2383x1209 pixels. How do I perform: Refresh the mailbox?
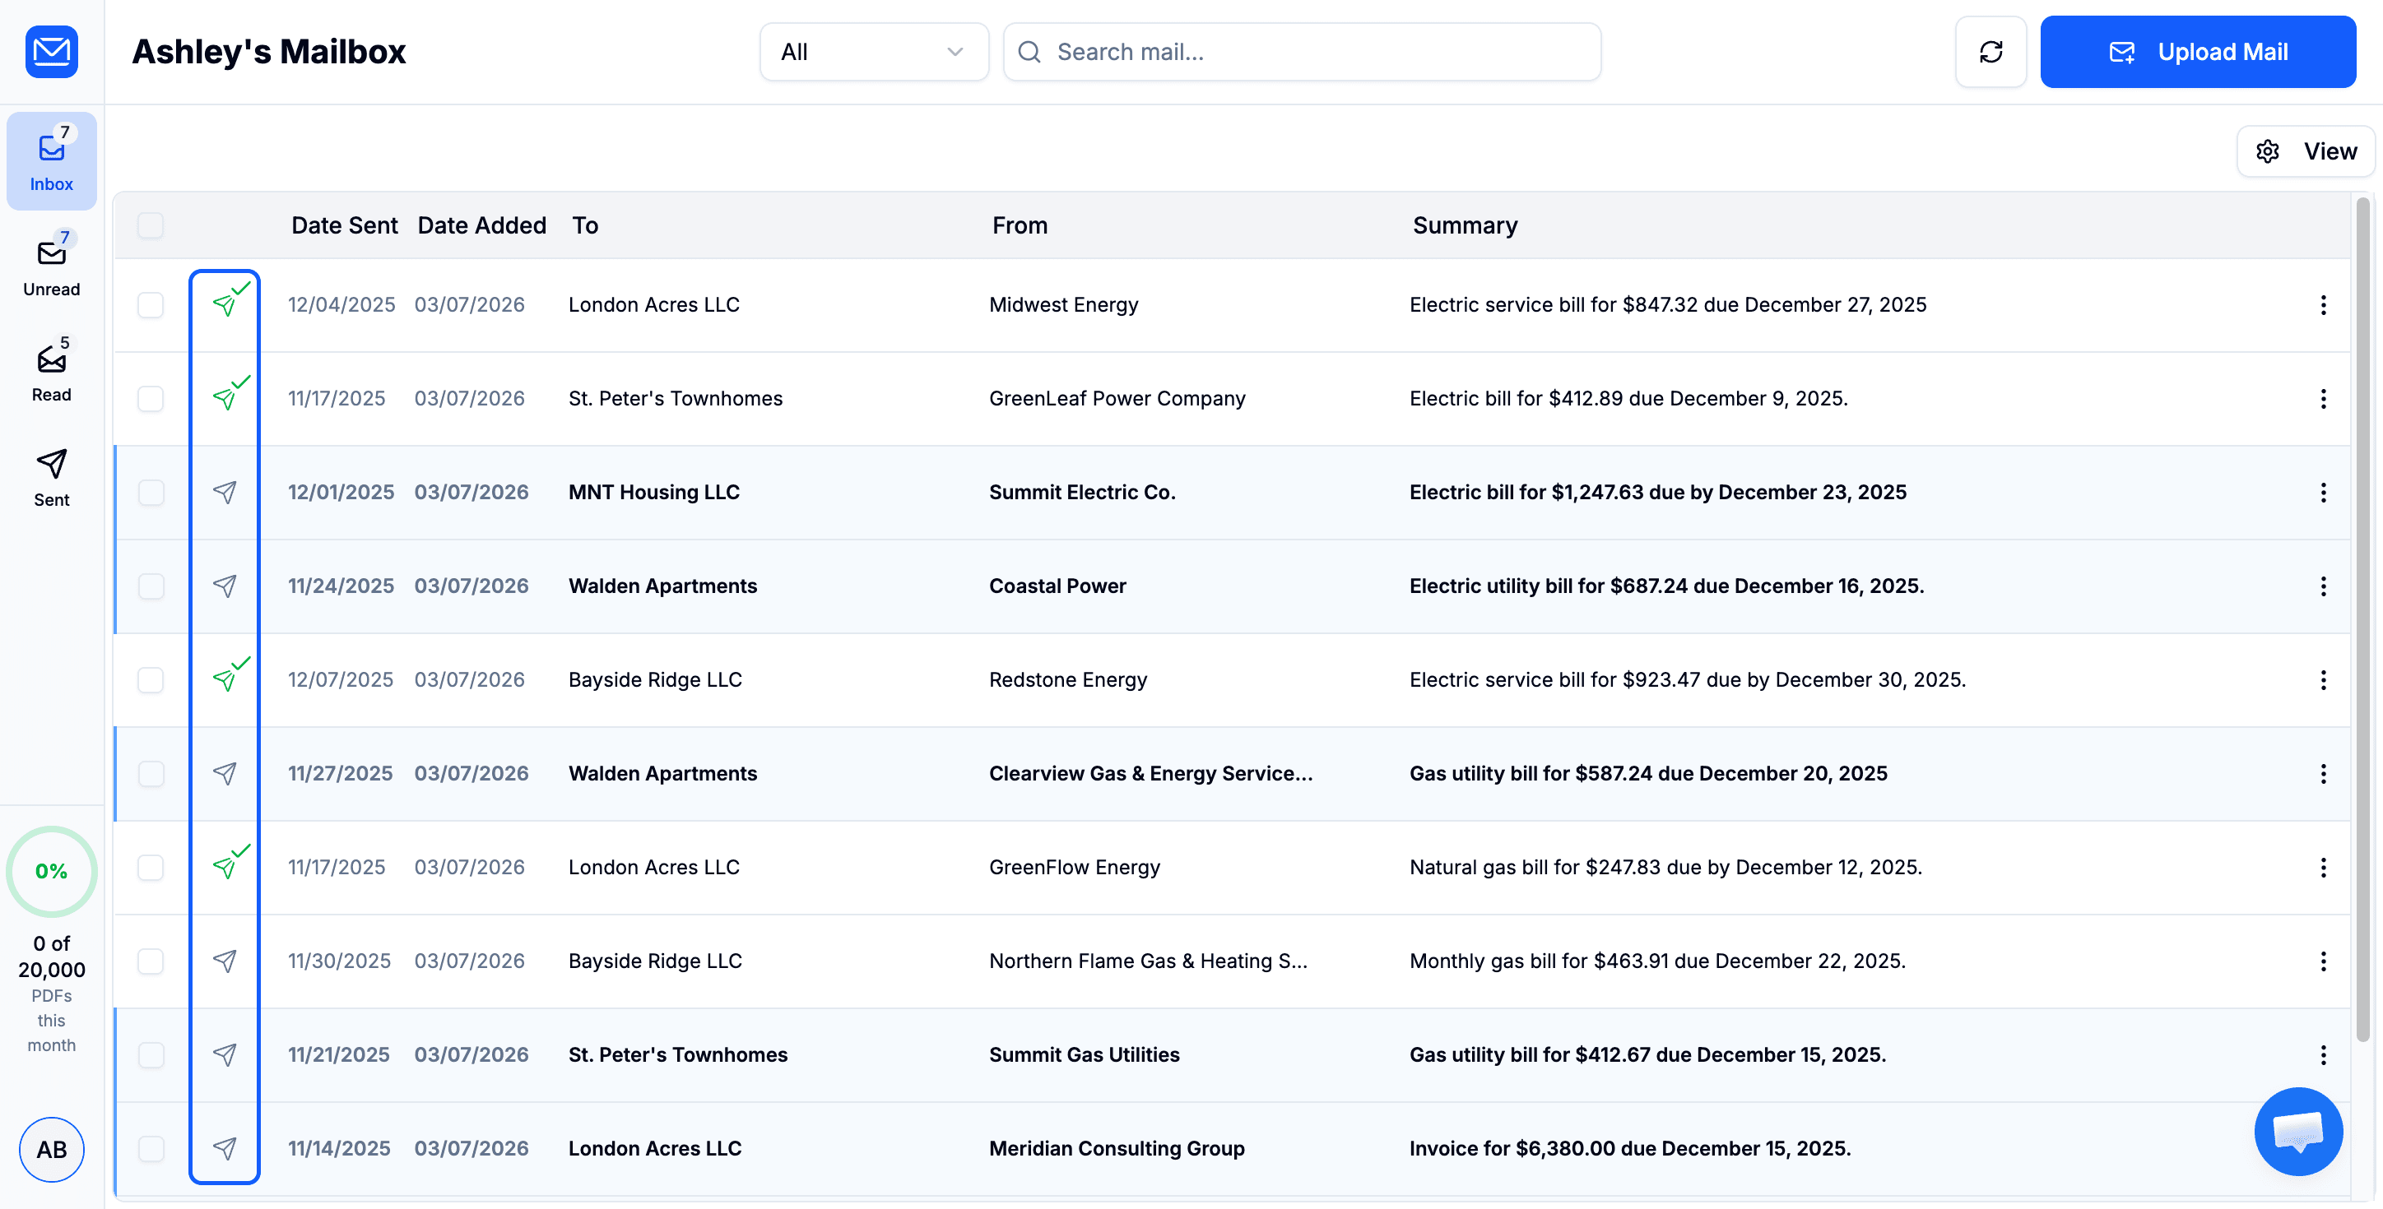1990,52
